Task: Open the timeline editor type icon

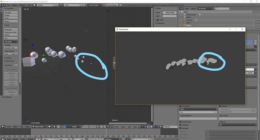Action: point(3,139)
